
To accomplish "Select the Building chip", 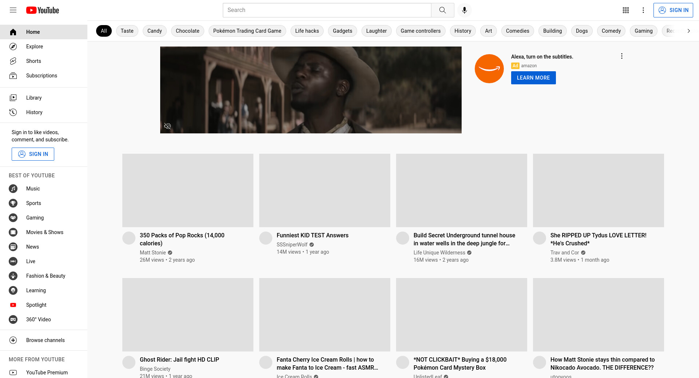I will point(553,31).
